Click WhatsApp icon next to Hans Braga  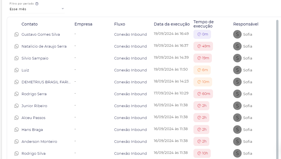(16, 130)
